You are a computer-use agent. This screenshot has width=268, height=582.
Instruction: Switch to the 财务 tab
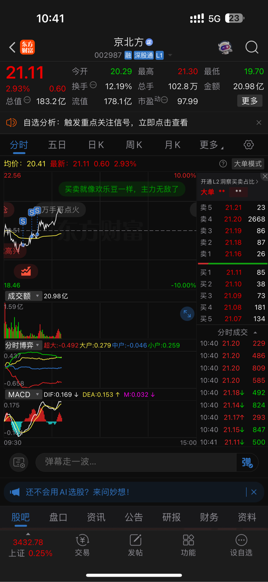(x=209, y=517)
